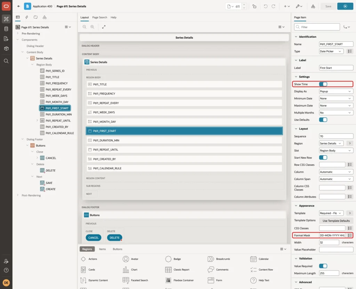Expand the Pre-Rendering tree node
Screen dimensions: 356x289
[18, 33]
